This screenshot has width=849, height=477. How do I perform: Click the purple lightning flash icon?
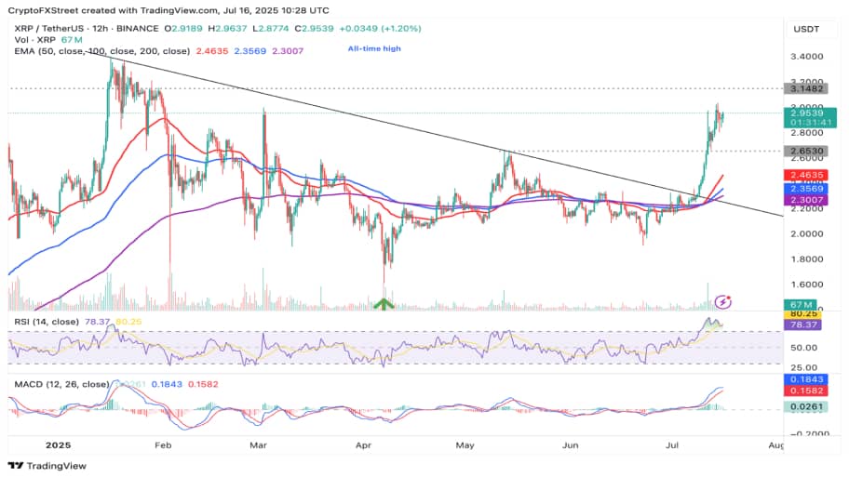pyautogui.click(x=723, y=302)
